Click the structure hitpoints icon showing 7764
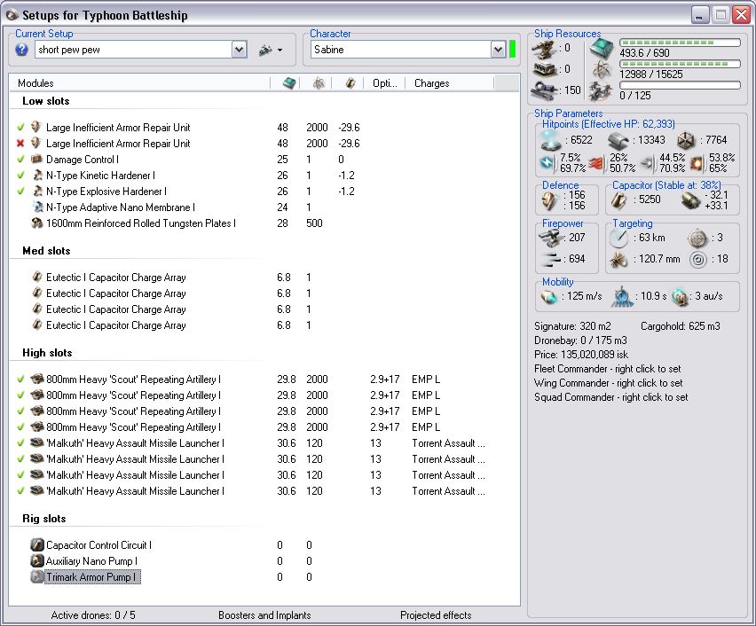The height and width of the screenshot is (626, 756). point(685,140)
